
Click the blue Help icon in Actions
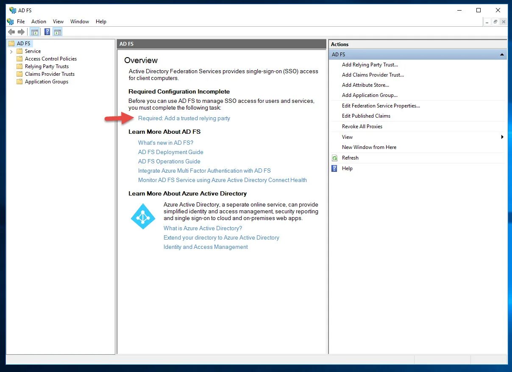(334, 168)
